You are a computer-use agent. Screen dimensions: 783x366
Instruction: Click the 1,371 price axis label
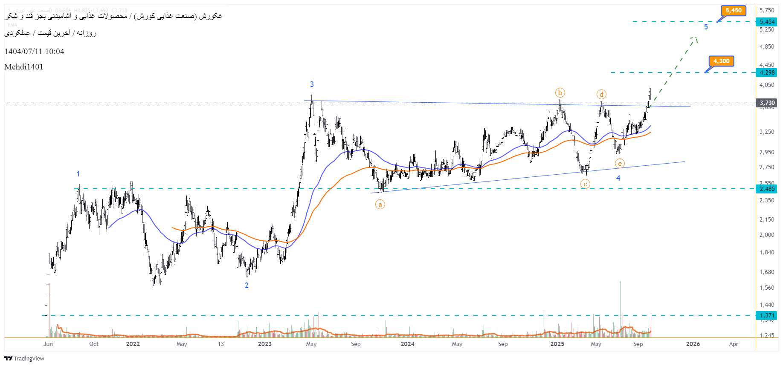(x=767, y=315)
